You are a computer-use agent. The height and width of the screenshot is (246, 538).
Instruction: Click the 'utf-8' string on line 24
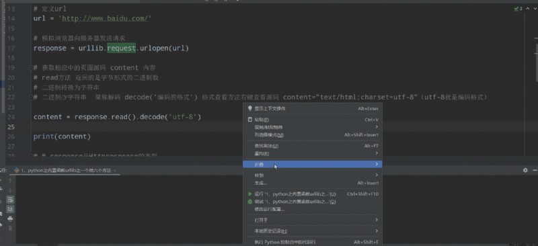tap(182, 117)
